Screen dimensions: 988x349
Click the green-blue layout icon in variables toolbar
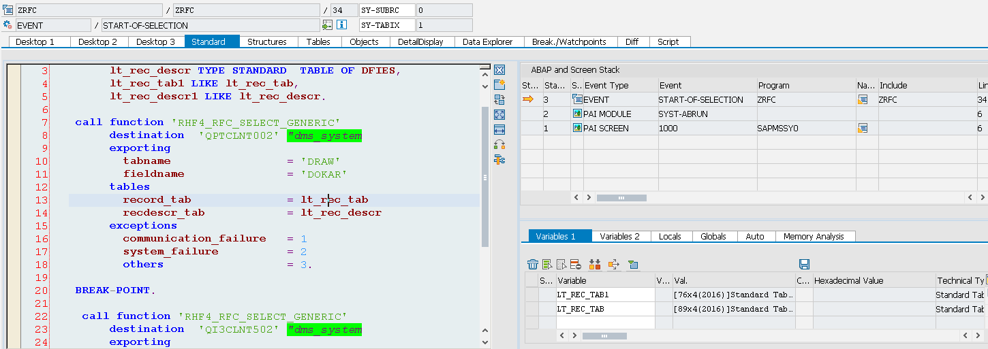(633, 264)
